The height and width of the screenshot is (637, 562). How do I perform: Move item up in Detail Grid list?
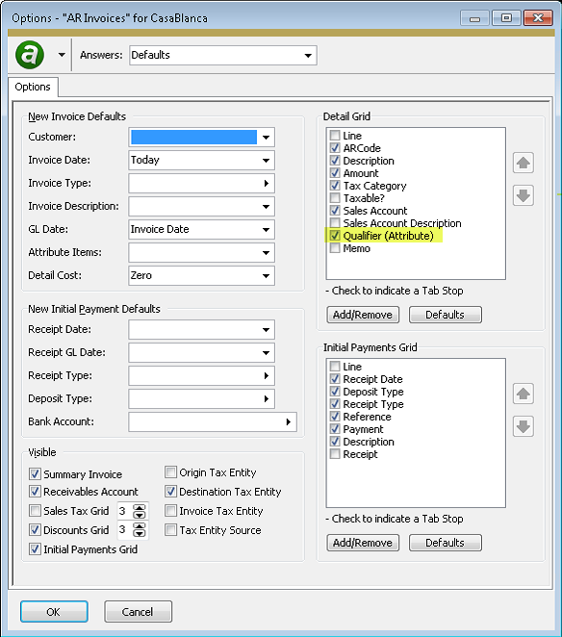click(x=523, y=163)
